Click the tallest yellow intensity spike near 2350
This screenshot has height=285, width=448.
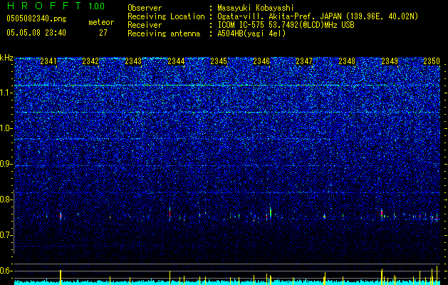(437, 275)
